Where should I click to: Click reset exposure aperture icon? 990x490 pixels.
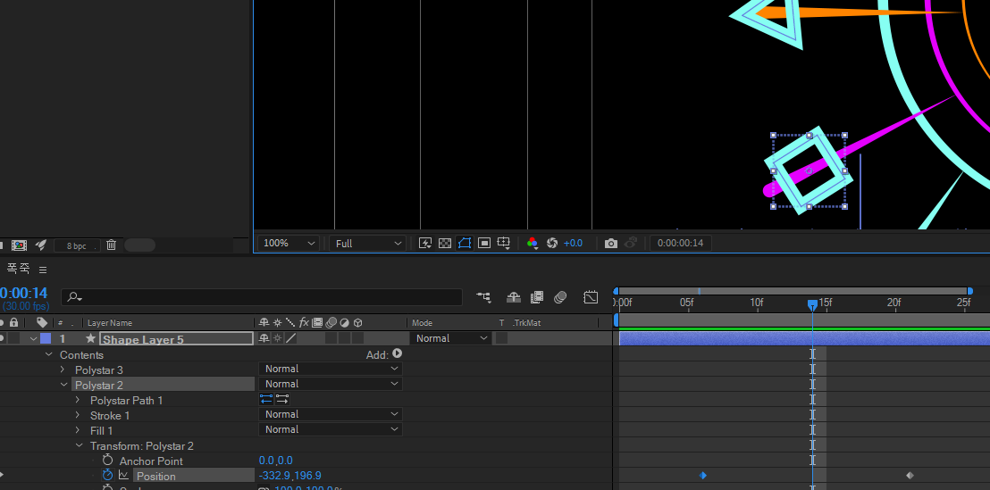tap(552, 244)
